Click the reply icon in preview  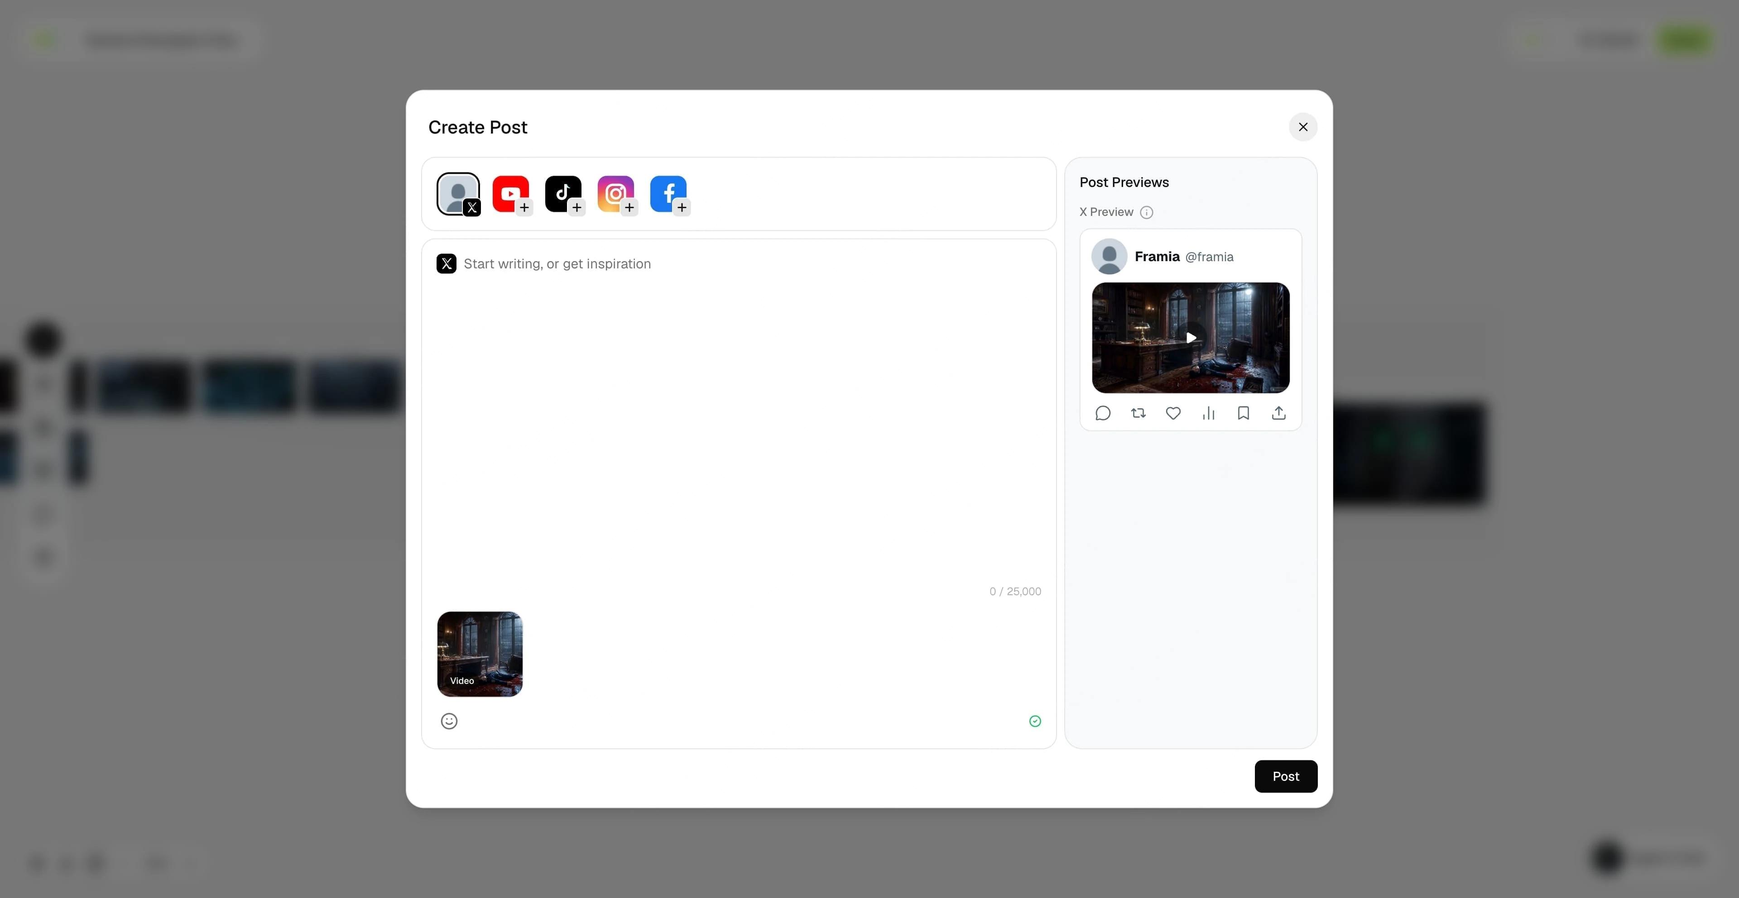point(1103,413)
